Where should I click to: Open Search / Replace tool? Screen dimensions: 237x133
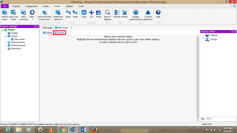108,15
